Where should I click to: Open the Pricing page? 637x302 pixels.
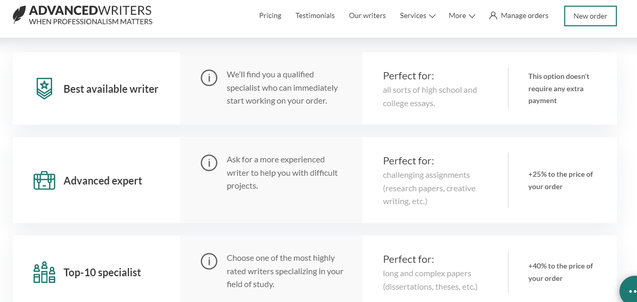click(270, 15)
